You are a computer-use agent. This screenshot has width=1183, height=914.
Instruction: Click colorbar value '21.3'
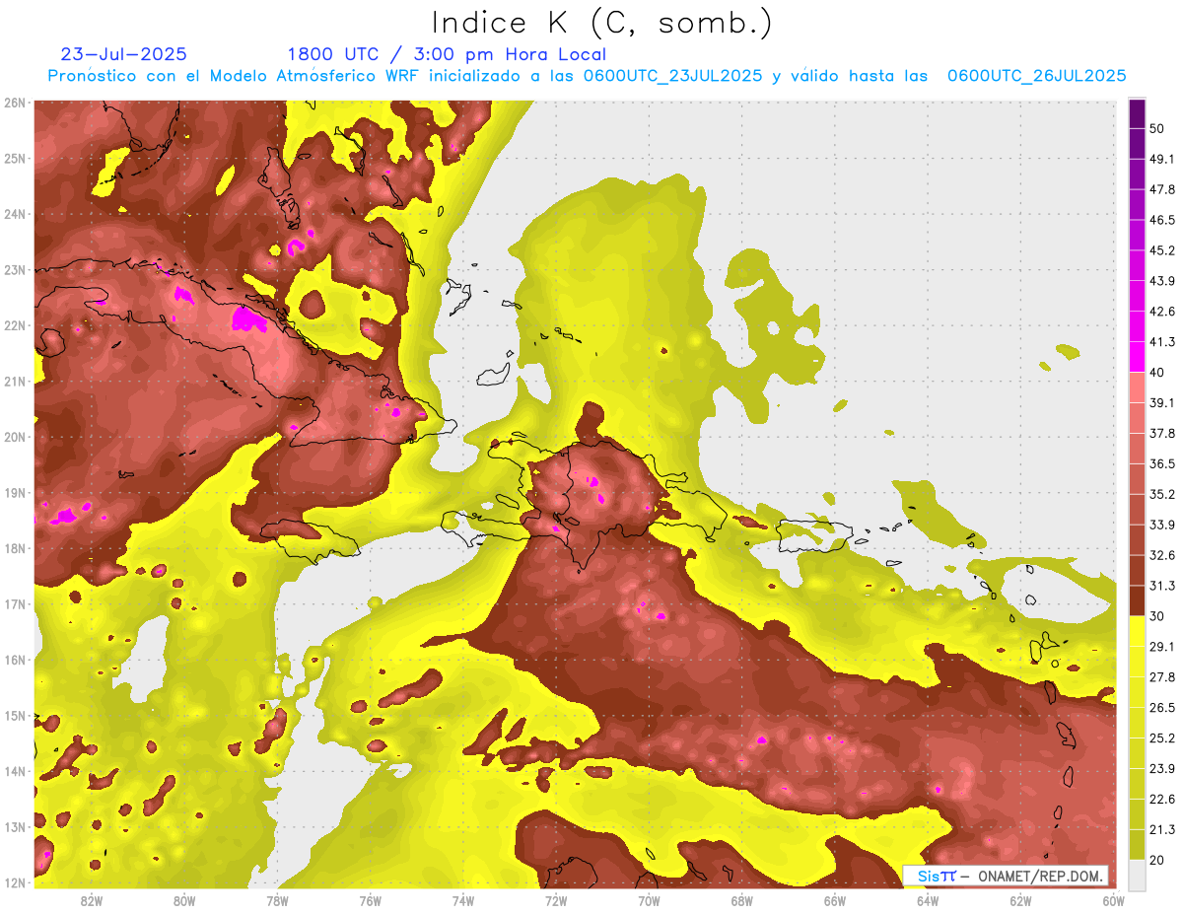tap(1161, 829)
